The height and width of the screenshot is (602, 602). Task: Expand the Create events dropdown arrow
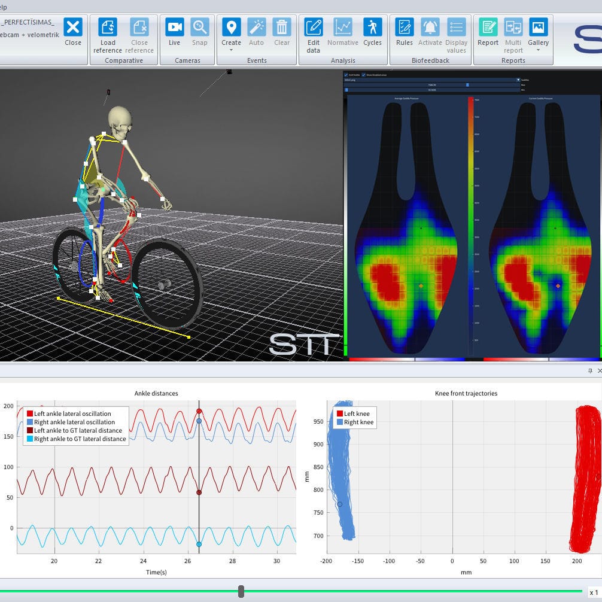(231, 50)
